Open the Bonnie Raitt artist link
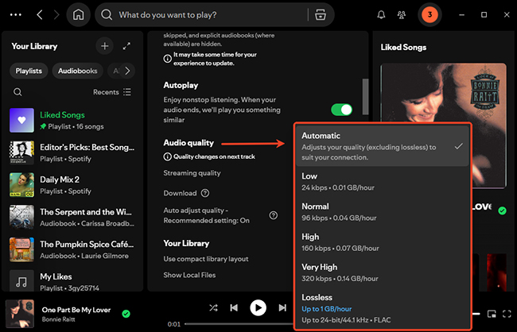Image resolution: width=517 pixels, height=332 pixels. [x=58, y=319]
